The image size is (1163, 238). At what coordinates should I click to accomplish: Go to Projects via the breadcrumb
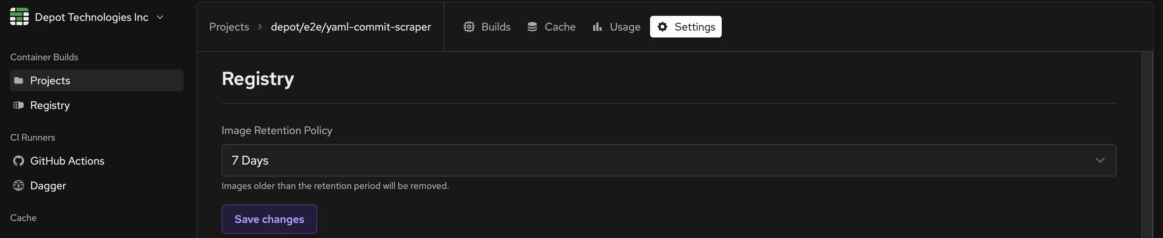[229, 27]
